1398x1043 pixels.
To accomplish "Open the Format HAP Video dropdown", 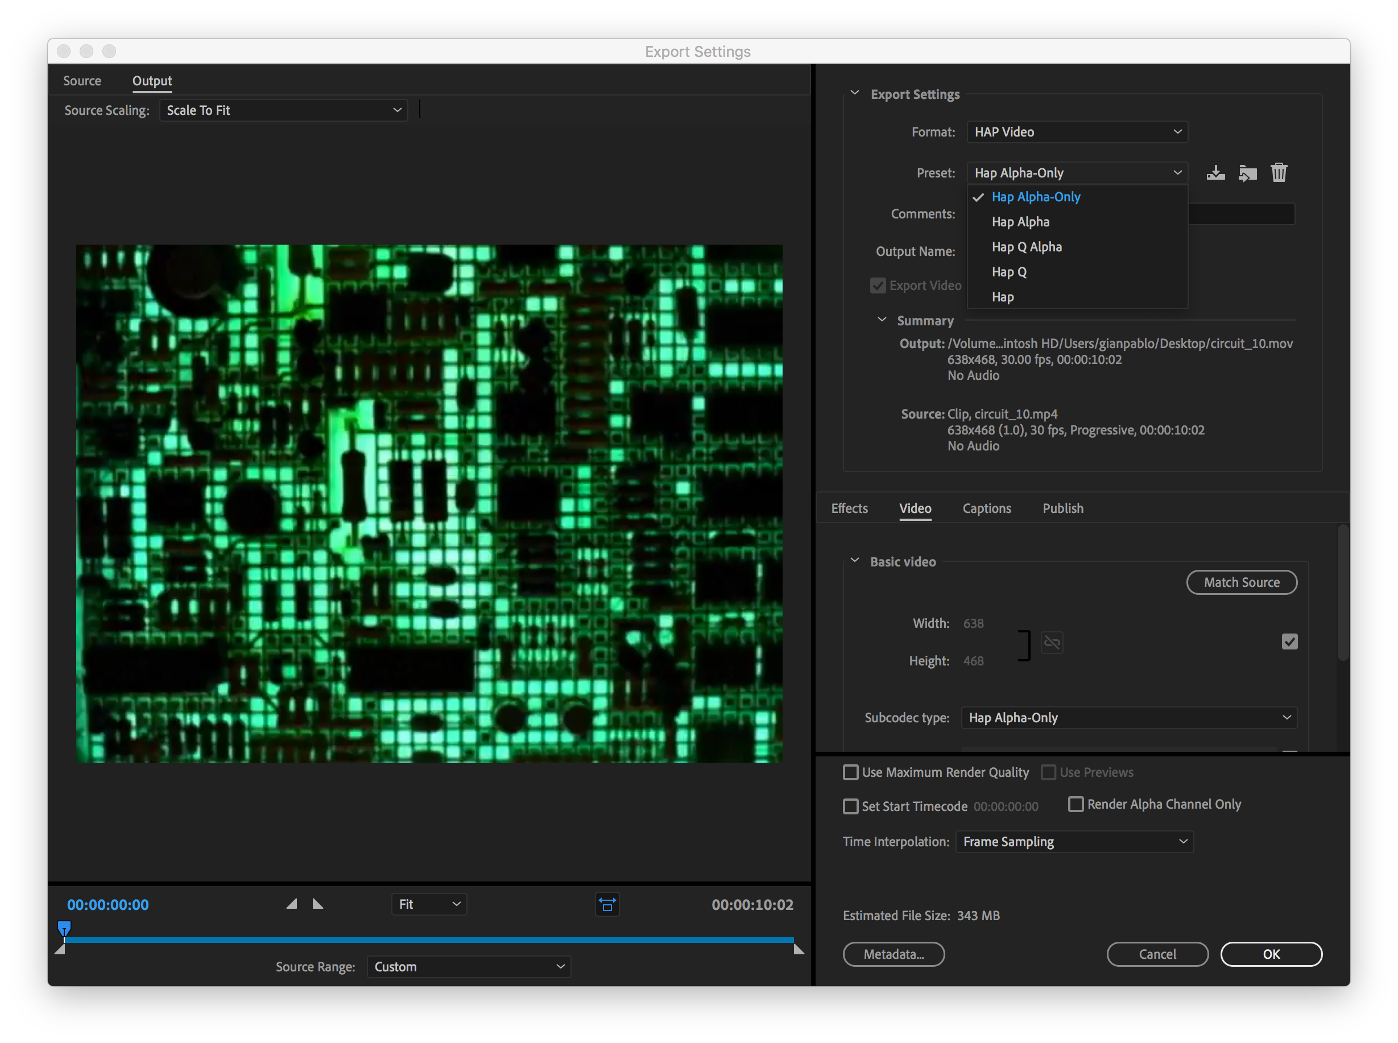I will (1077, 132).
